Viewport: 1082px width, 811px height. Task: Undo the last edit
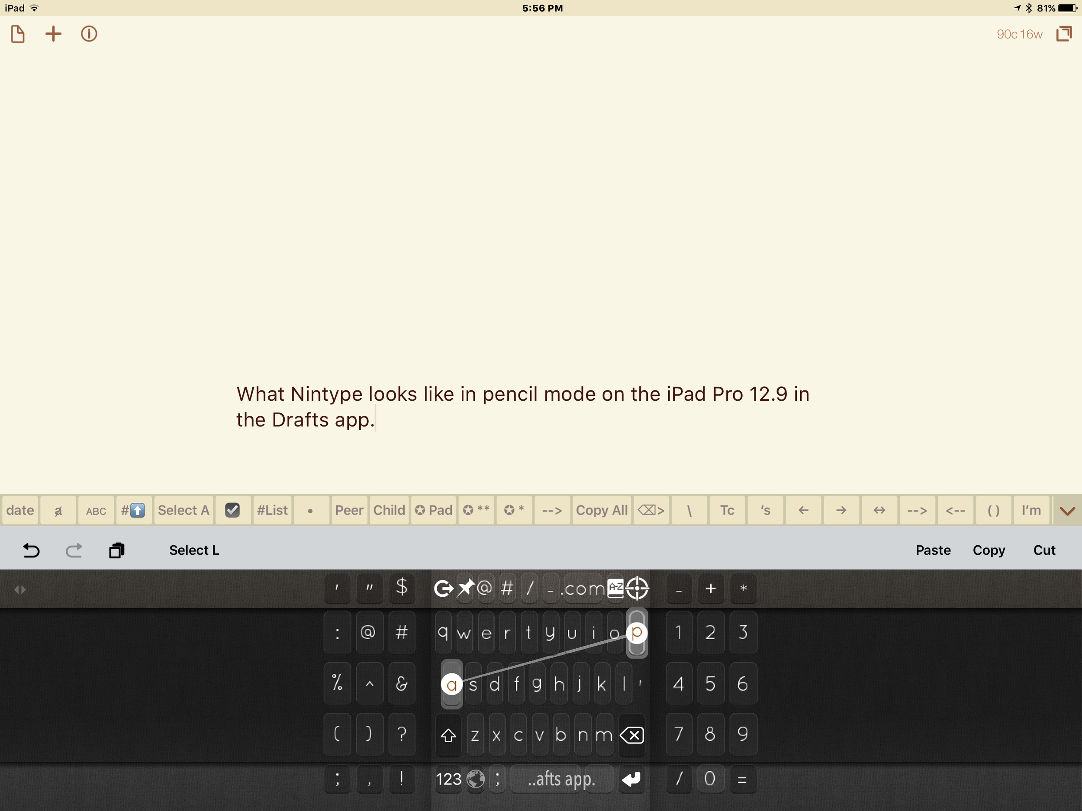[x=31, y=550]
